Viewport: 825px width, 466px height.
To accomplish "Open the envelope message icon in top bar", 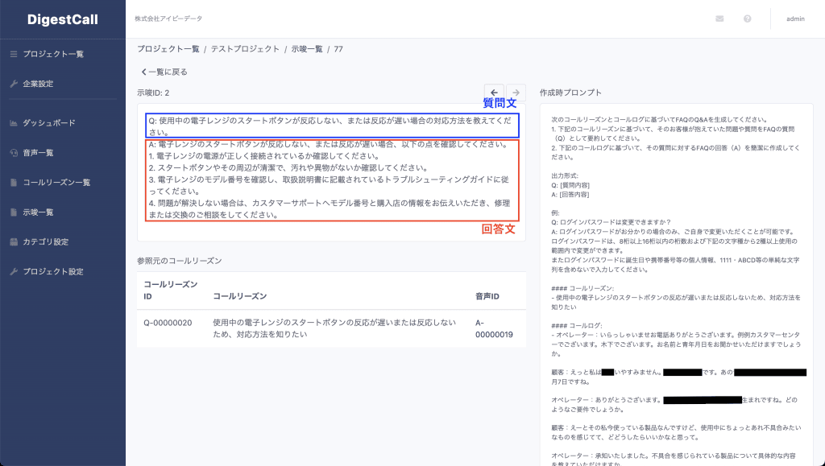I will [719, 17].
